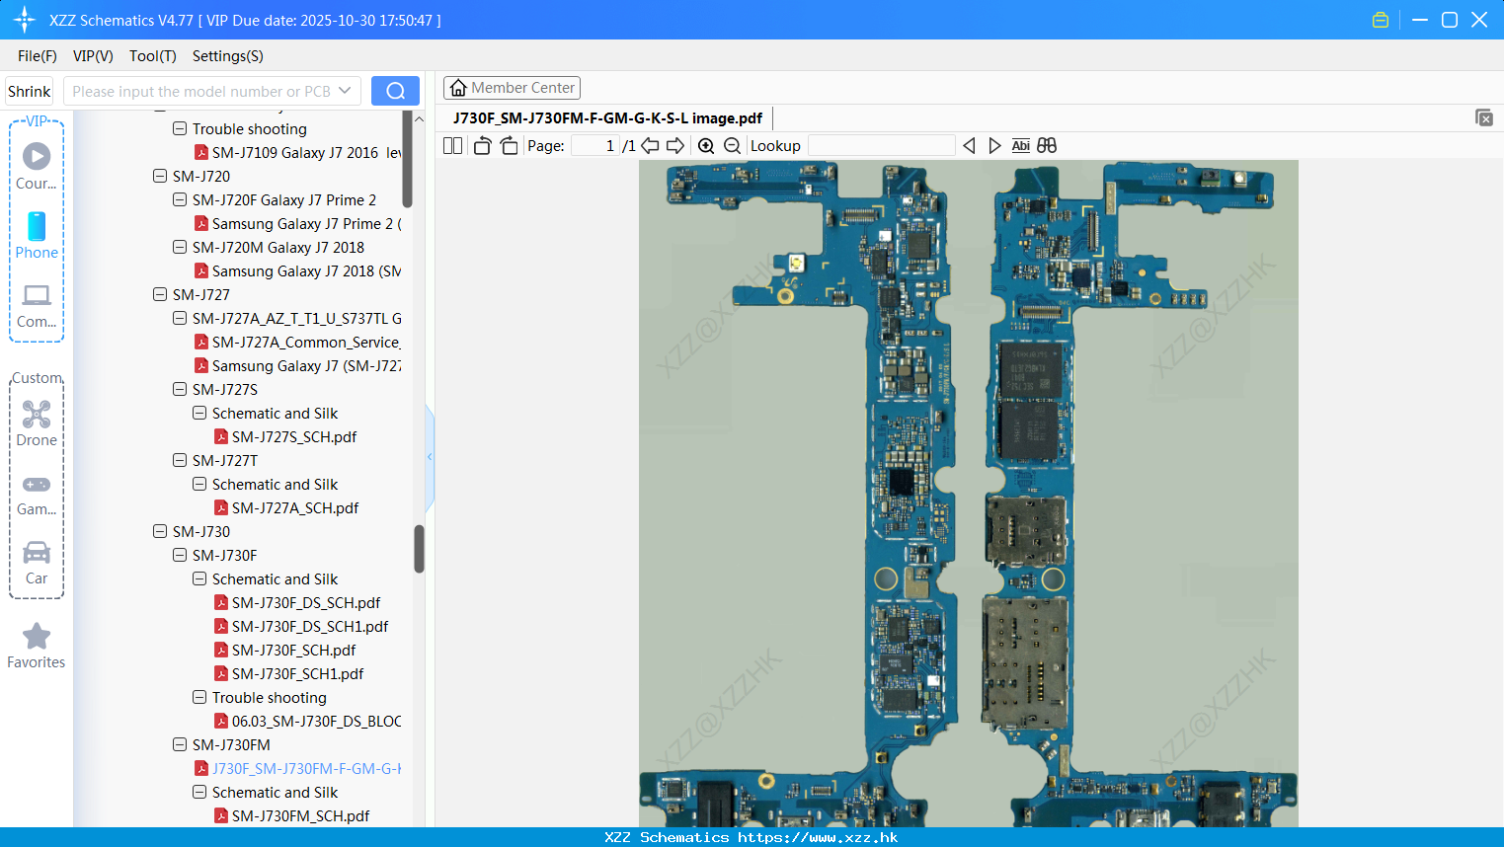Open the model number dropdown arrow
This screenshot has width=1504, height=847.
coord(345,91)
